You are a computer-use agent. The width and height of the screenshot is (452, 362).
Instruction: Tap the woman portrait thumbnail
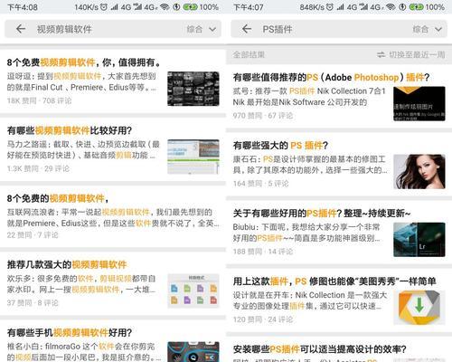419,172
